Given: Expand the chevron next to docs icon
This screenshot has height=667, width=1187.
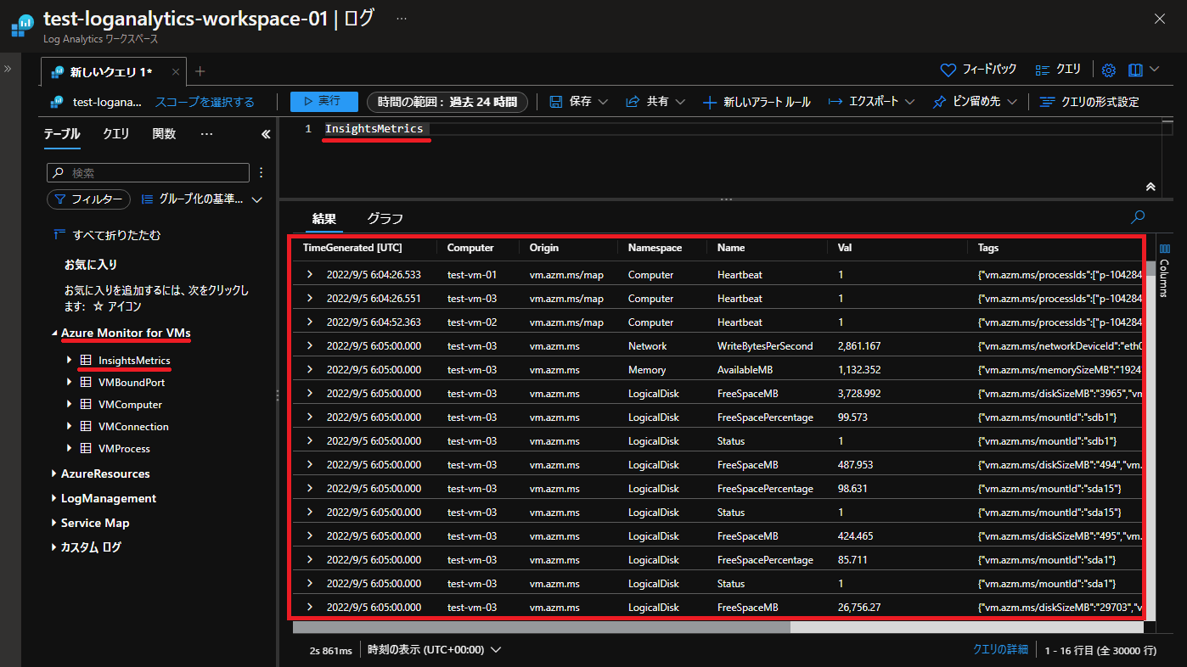Looking at the screenshot, I should [x=1155, y=70].
